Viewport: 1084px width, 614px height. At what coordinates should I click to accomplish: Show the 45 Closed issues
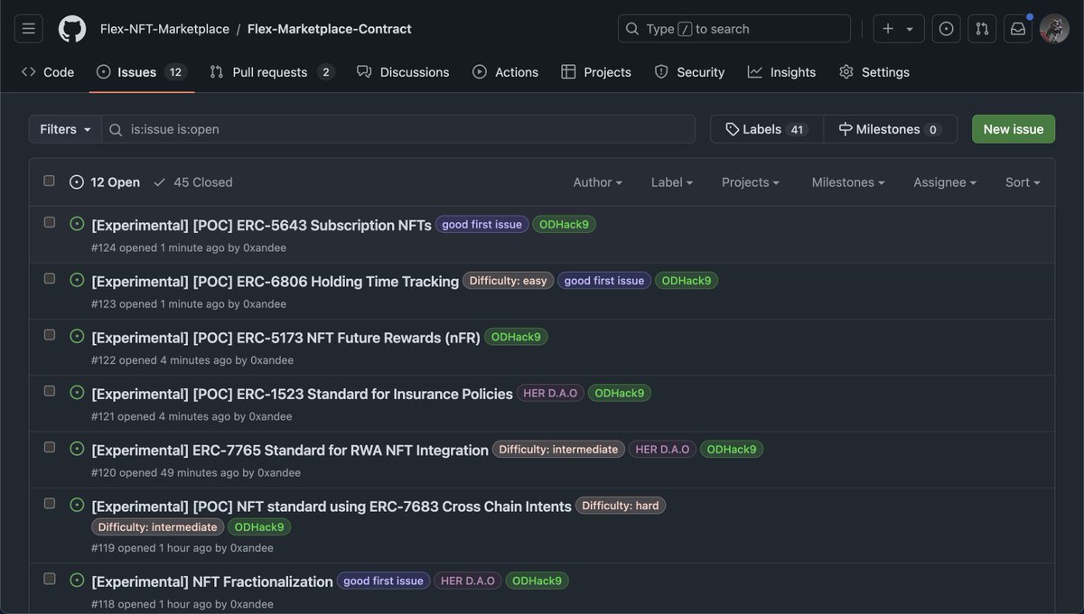click(x=193, y=182)
